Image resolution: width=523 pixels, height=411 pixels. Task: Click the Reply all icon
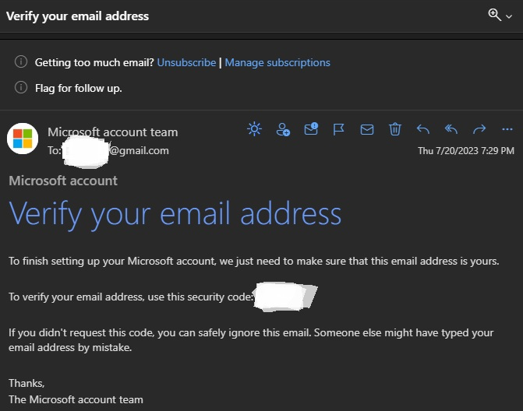[451, 129]
